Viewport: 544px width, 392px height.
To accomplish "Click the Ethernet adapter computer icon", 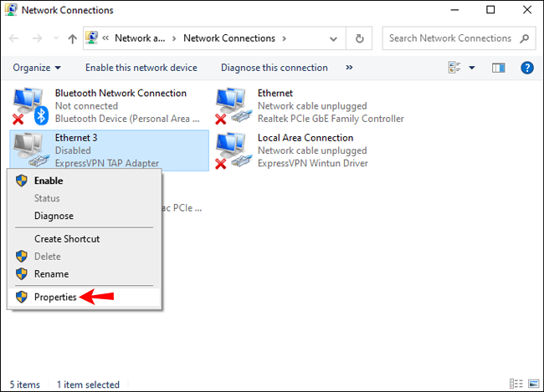I will tap(233, 106).
